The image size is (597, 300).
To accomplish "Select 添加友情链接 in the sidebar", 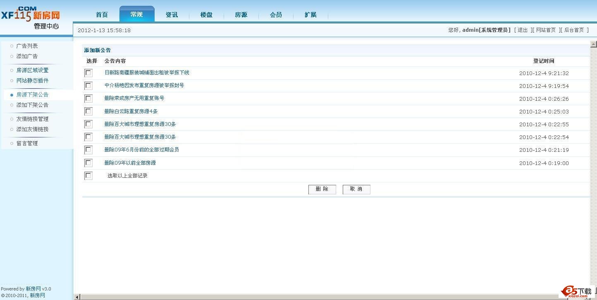I will click(32, 129).
